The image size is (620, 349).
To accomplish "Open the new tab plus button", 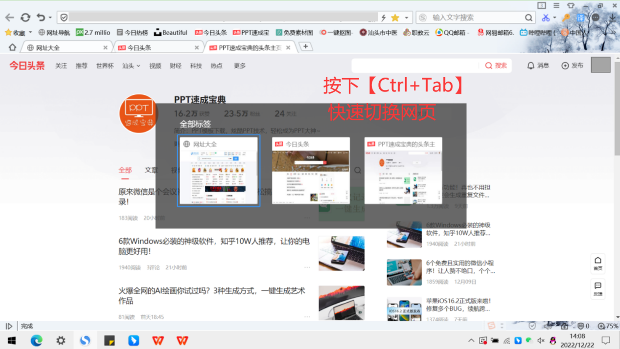I will (x=305, y=46).
